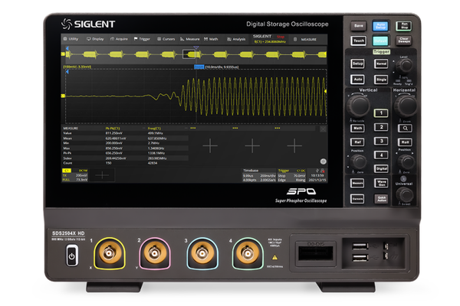Open the Display menu on the screen

(x=95, y=39)
